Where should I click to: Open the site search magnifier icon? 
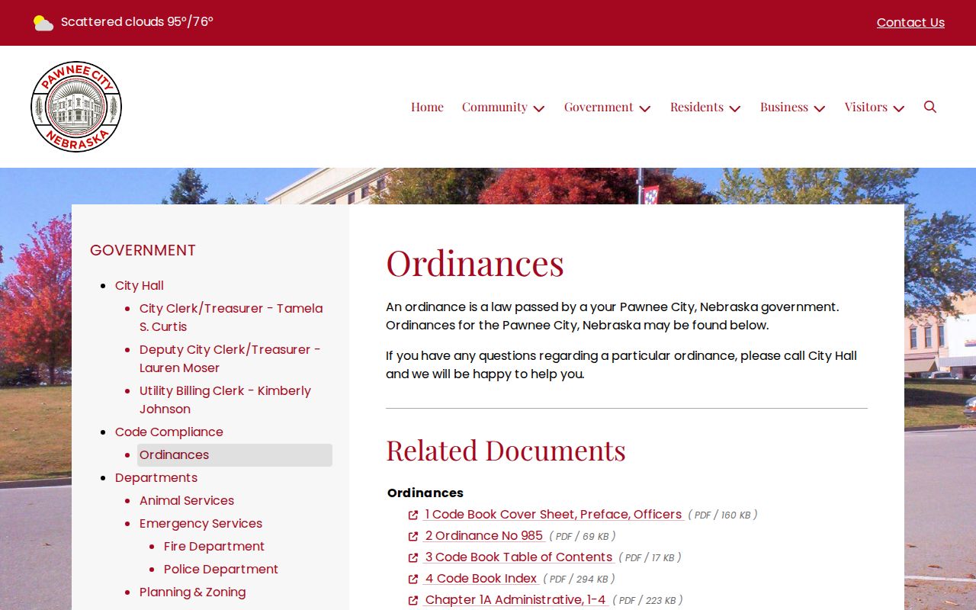[x=930, y=107]
